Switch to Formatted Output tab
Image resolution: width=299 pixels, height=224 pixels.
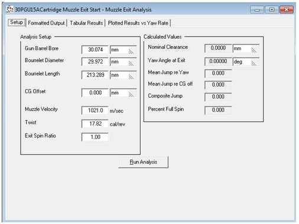[x=46, y=23]
